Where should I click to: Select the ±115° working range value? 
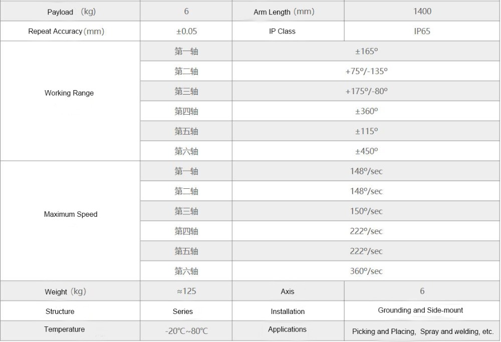[367, 131]
